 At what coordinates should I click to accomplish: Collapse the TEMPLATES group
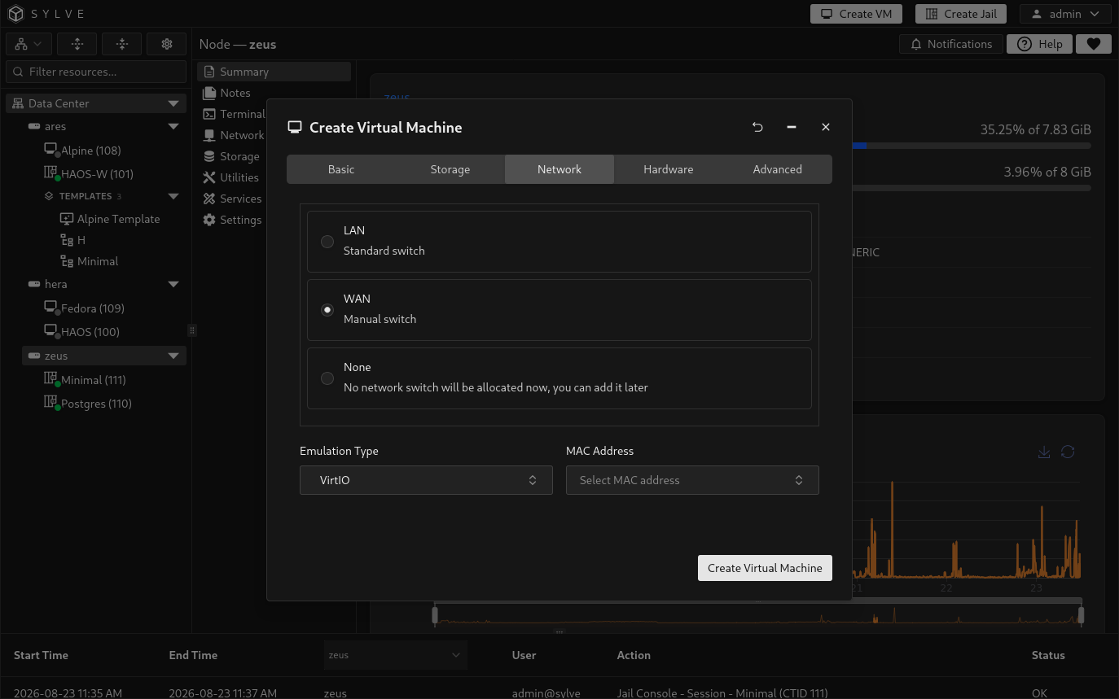pos(173,196)
